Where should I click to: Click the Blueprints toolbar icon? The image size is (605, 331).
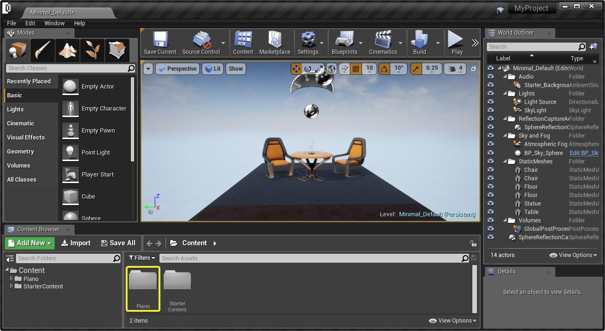click(x=344, y=43)
